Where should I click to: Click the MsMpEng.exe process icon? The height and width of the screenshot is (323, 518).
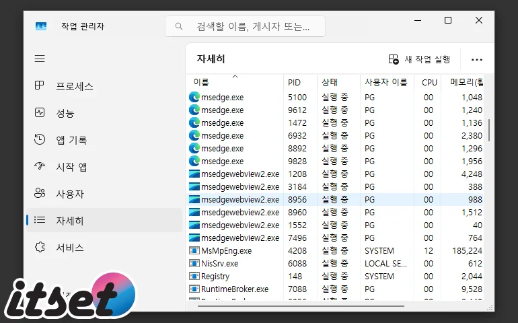tap(194, 250)
